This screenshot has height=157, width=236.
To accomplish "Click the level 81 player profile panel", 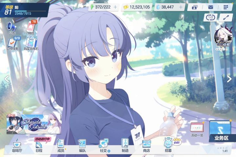I will [x=25, y=10].
